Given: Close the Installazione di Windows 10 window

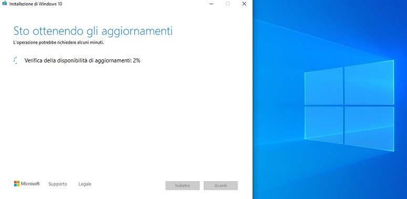Looking at the screenshot, I should 244,4.
